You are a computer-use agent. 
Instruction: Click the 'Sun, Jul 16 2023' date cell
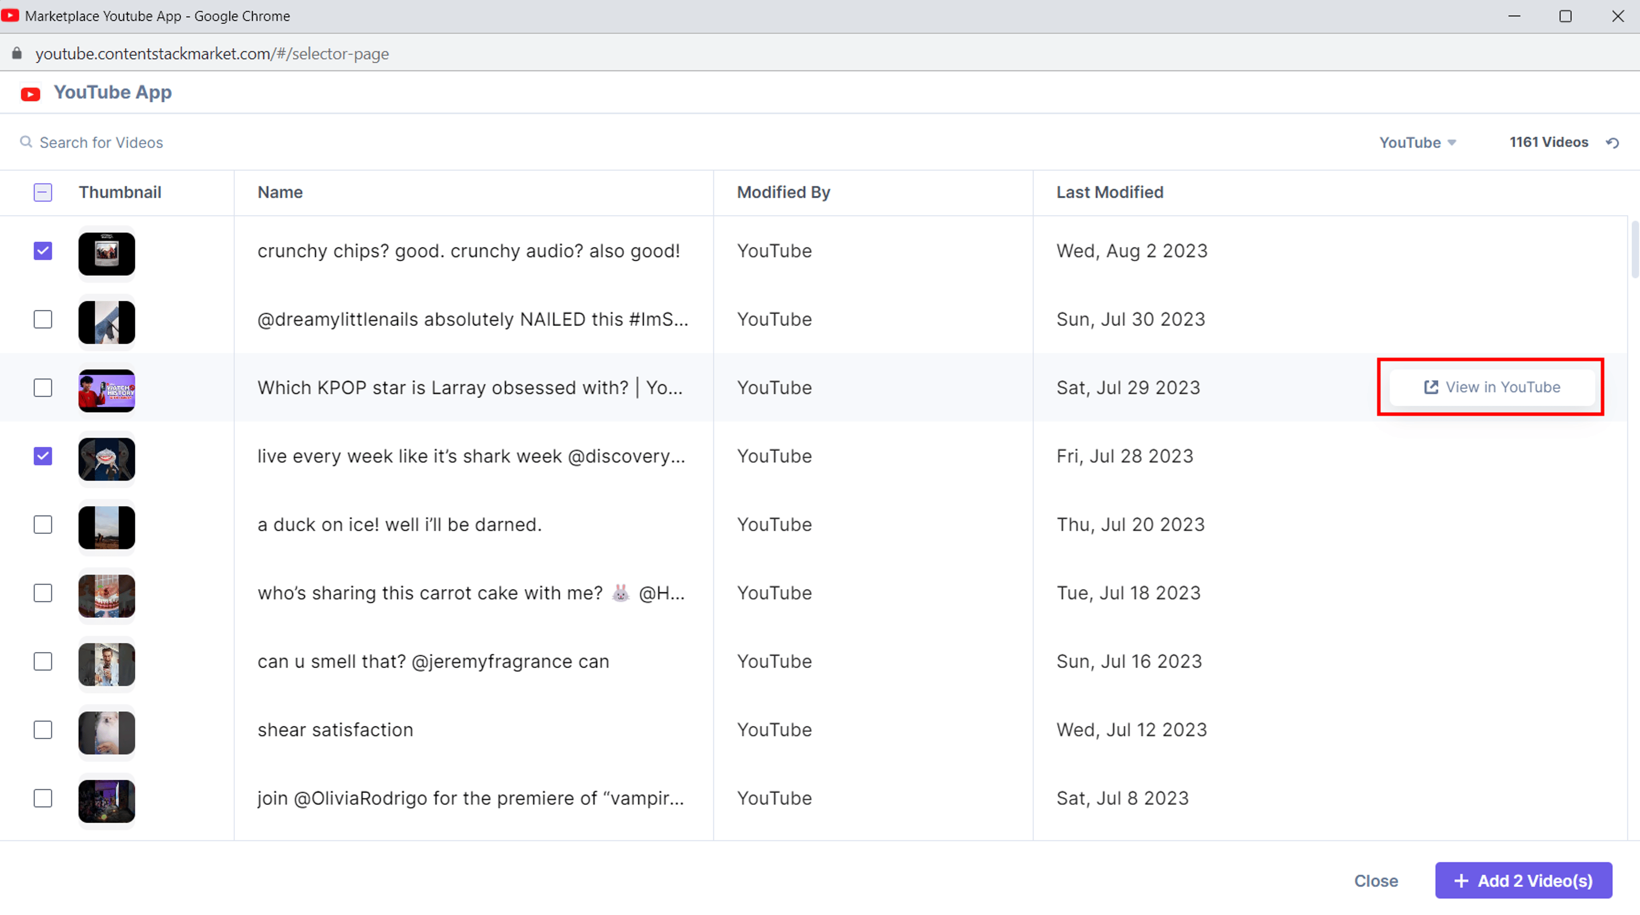pyautogui.click(x=1129, y=661)
